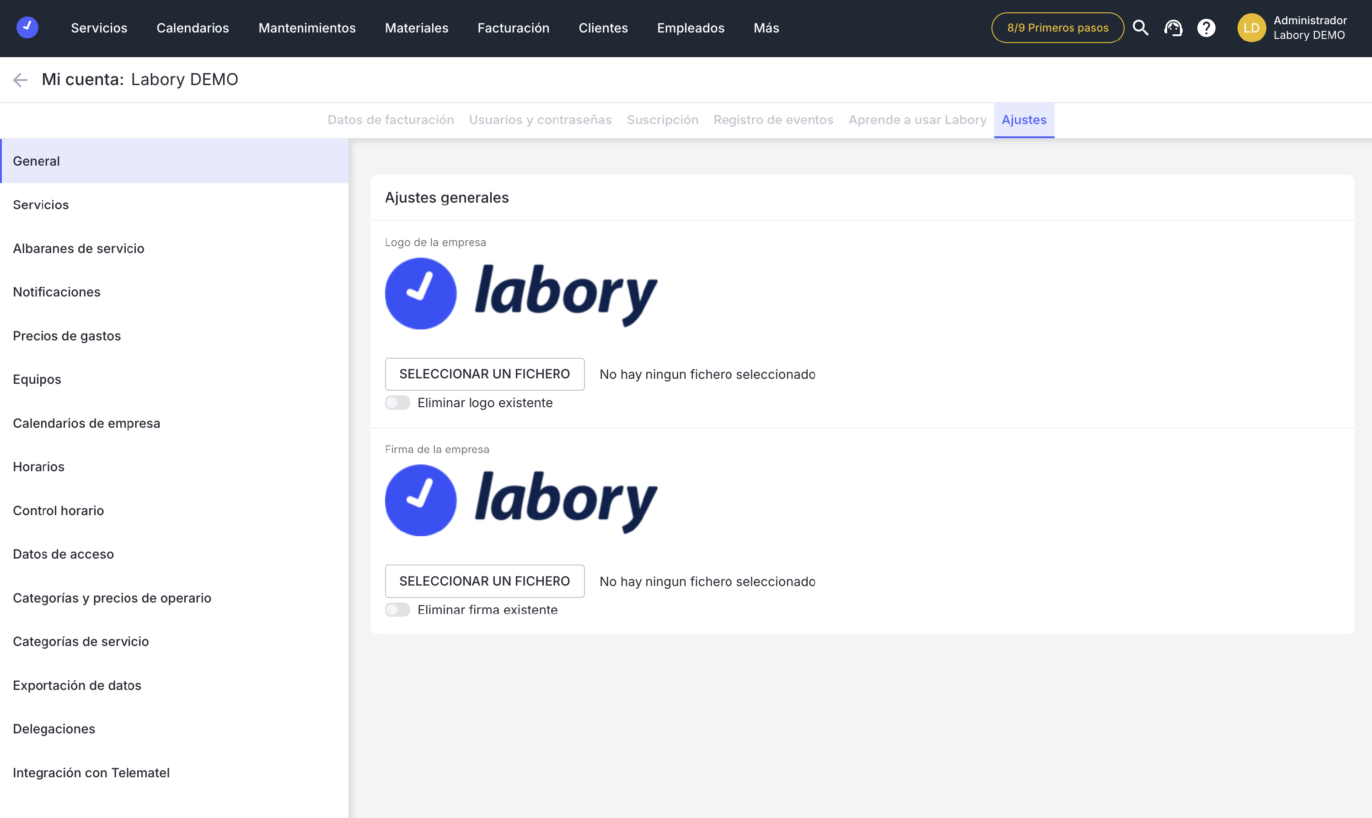Switch to the Suscripción tab
1372x818 pixels.
point(662,119)
